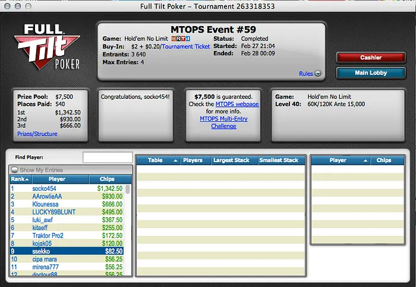Sort the table-players panel by Chips

click(387, 160)
